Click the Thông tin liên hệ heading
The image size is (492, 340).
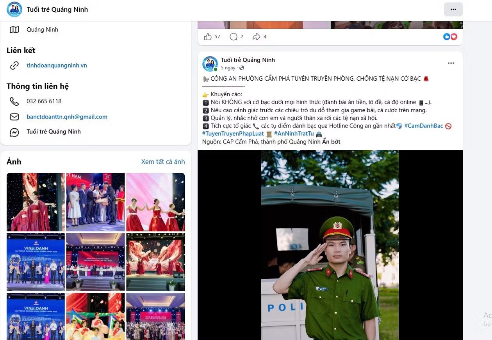(x=38, y=86)
